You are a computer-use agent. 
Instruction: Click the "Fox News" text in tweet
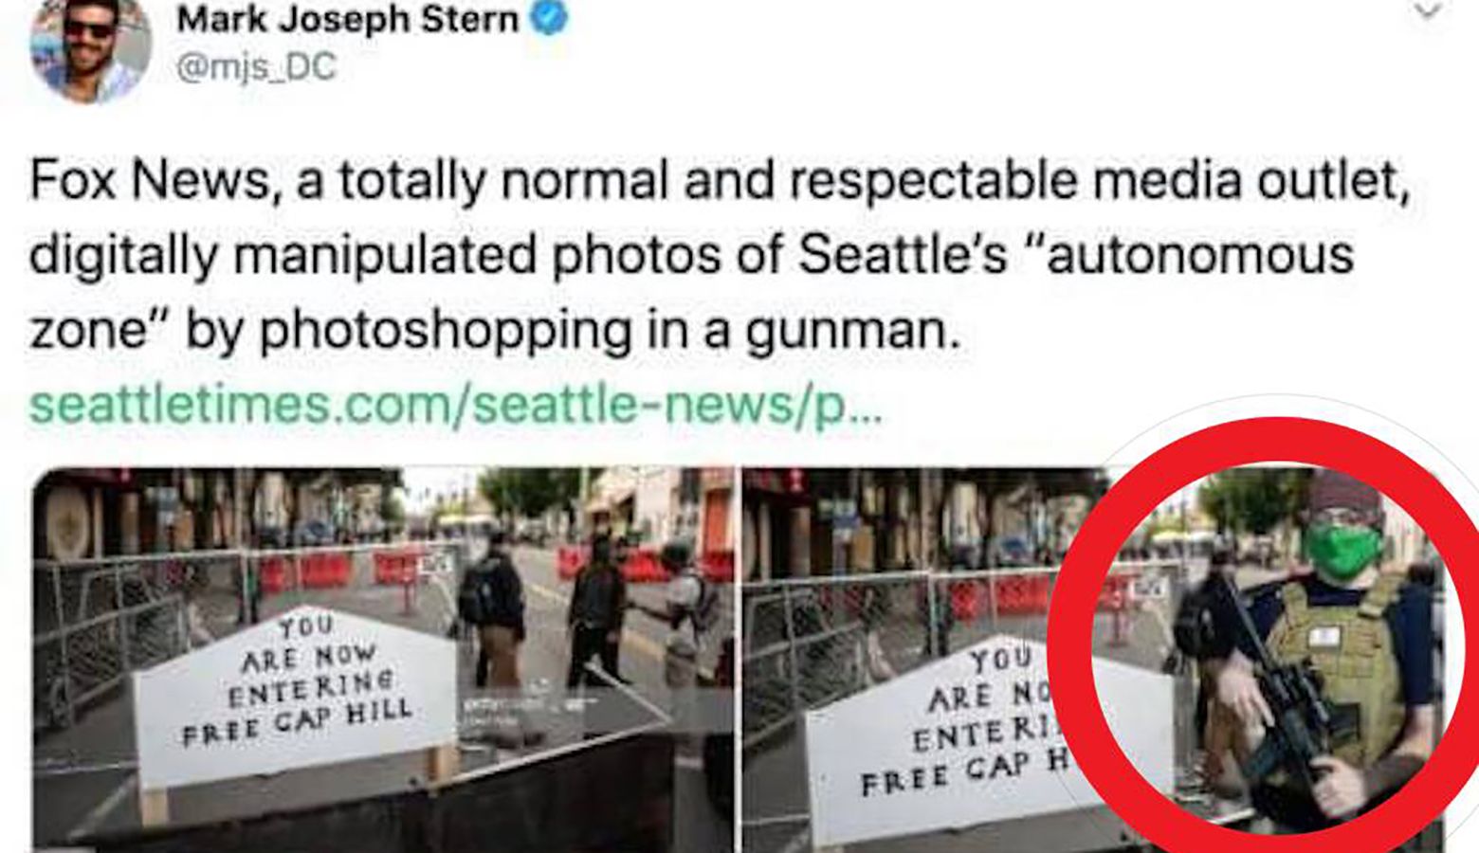tap(150, 180)
